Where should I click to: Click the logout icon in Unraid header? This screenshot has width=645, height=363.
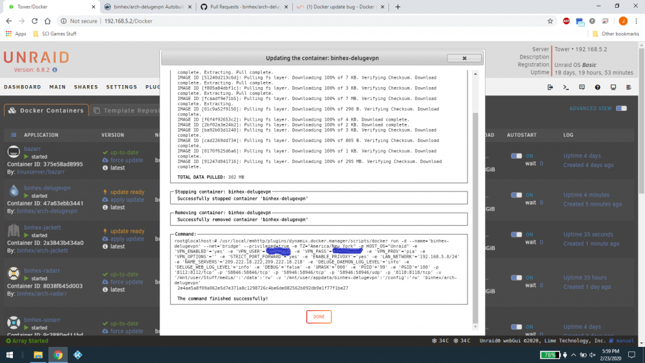550,87
